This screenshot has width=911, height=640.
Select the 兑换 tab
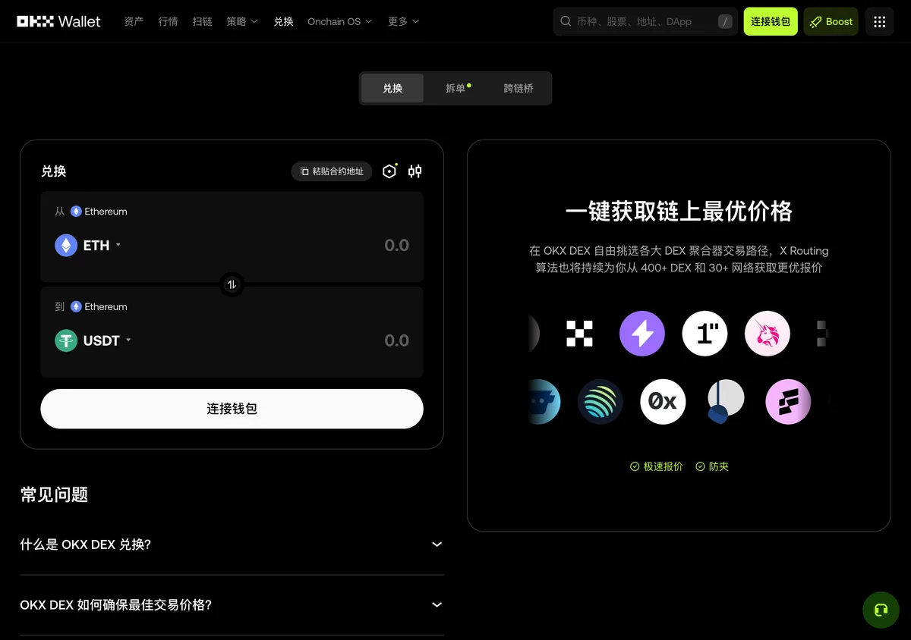392,88
